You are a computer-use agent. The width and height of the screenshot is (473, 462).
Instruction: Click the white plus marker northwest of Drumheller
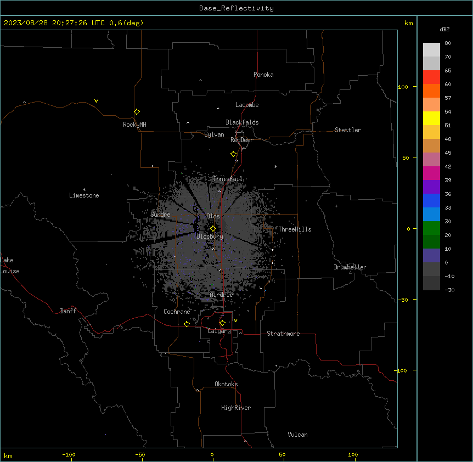[x=336, y=206]
